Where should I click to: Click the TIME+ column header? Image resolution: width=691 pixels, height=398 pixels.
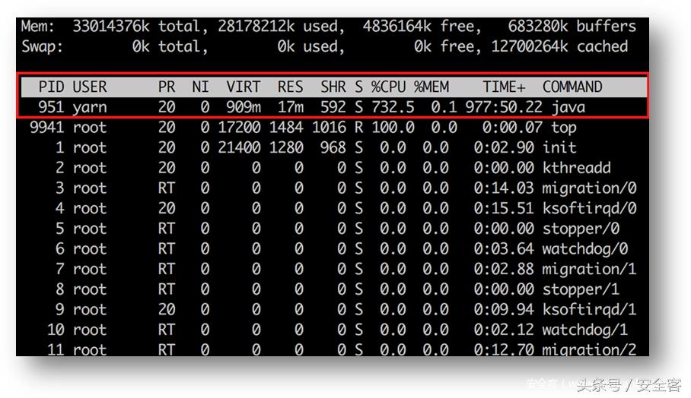[504, 87]
